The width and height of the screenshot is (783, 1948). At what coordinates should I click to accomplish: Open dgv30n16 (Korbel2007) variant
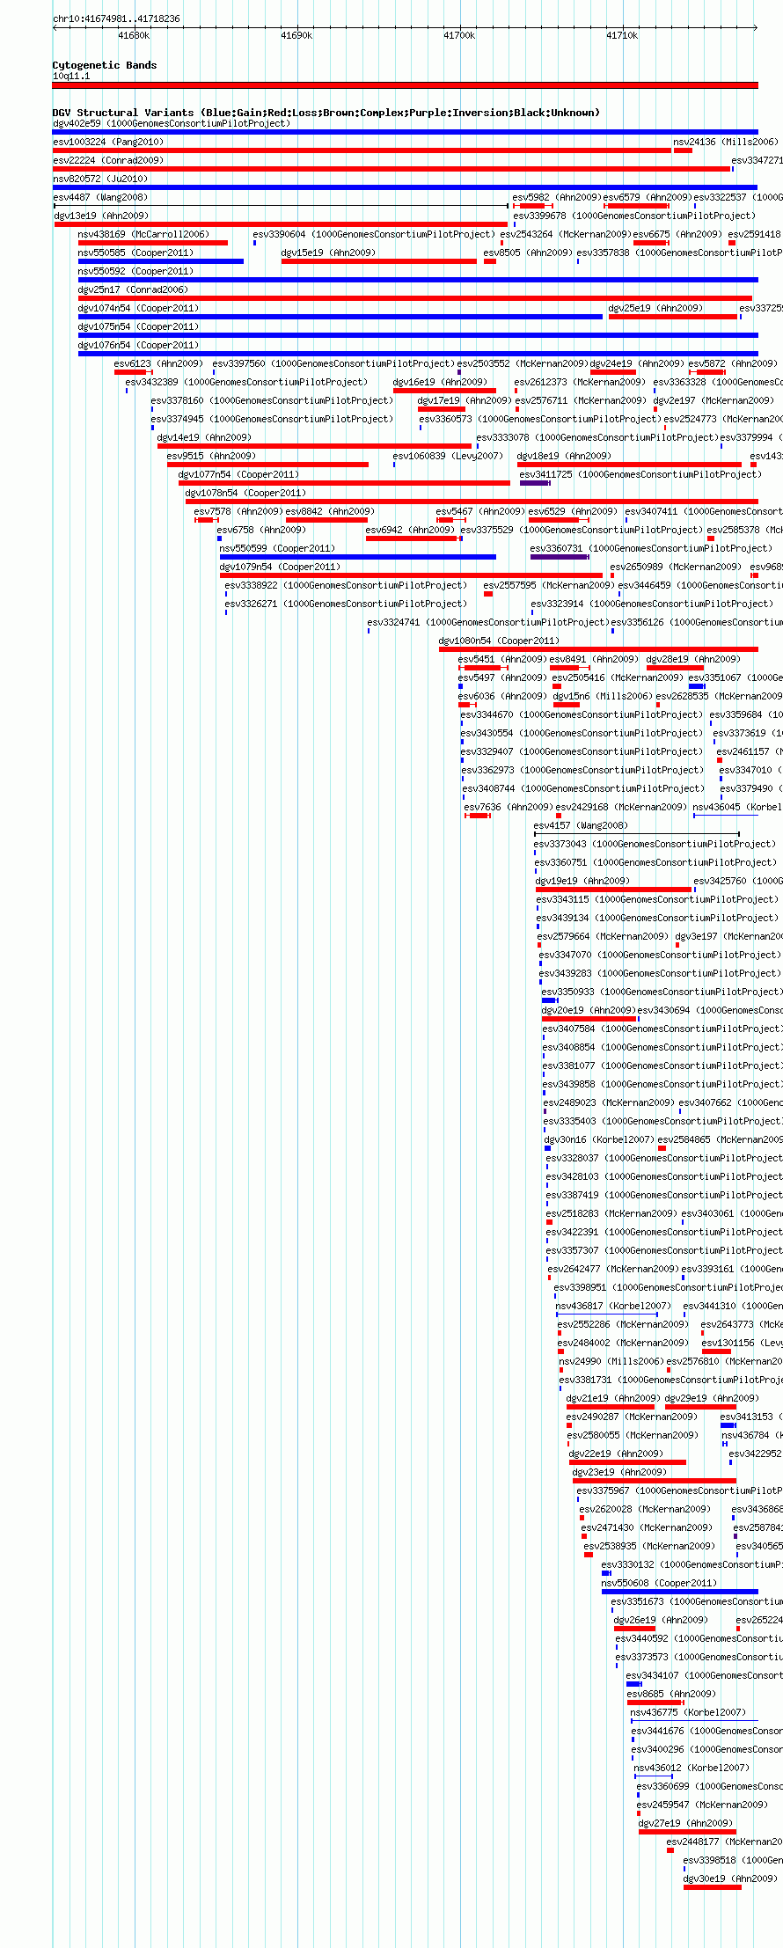pos(599,1139)
